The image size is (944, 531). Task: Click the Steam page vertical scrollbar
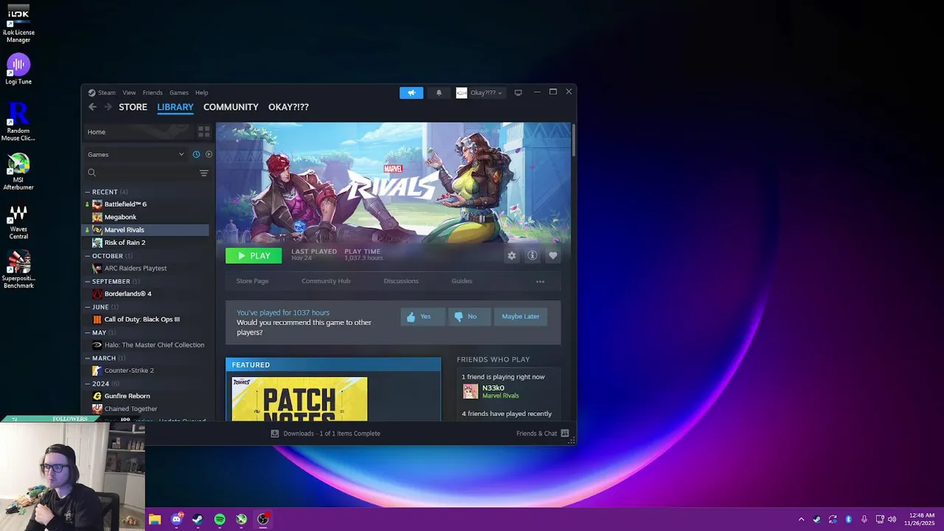tap(573, 140)
